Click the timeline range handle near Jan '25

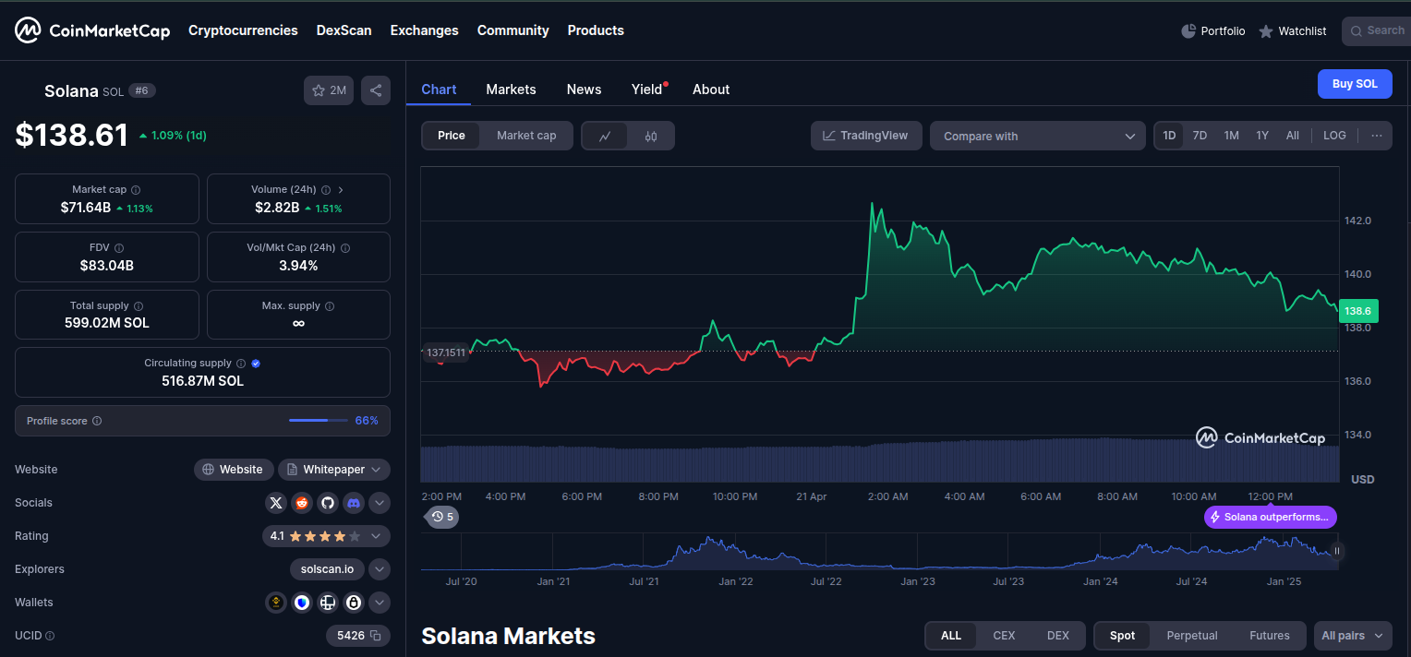click(x=1336, y=551)
